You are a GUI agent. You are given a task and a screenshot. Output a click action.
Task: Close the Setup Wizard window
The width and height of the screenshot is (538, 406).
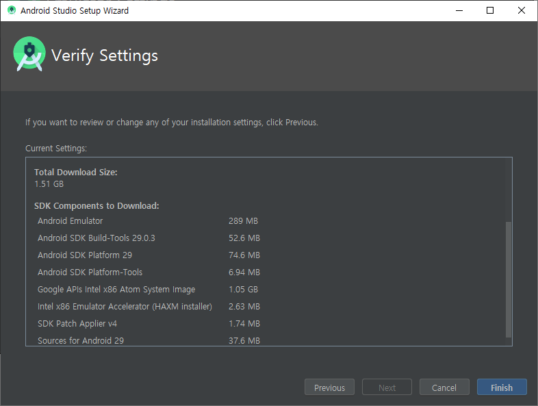pos(521,11)
